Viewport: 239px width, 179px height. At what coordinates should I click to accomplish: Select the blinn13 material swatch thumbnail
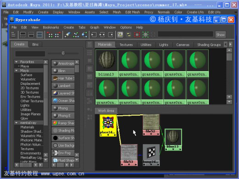(107, 60)
